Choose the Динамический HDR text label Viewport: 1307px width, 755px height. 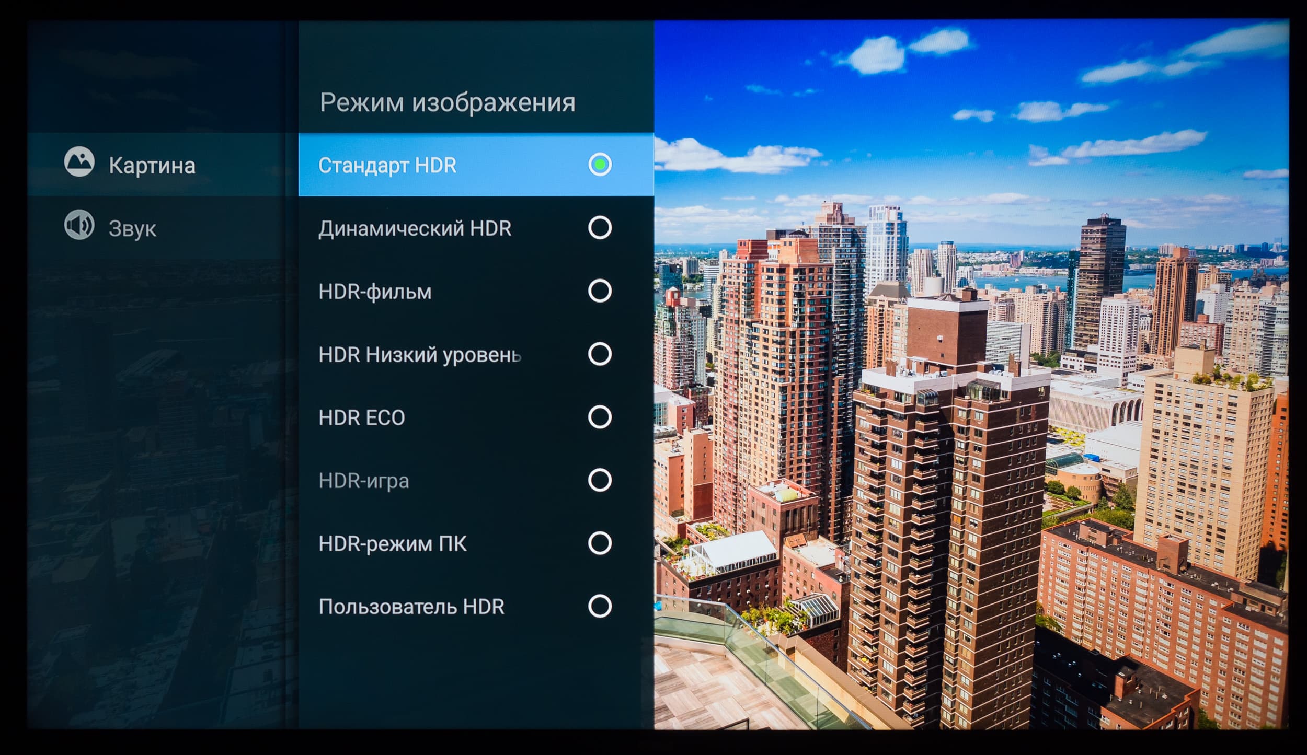pos(415,228)
